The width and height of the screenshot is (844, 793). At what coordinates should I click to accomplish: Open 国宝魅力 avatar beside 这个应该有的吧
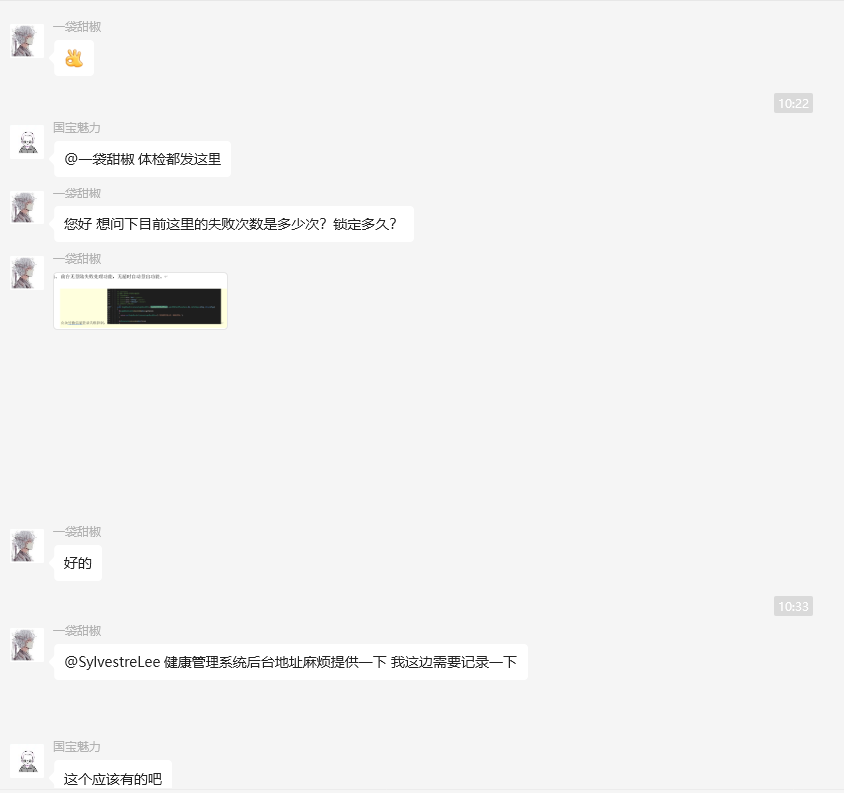27,761
